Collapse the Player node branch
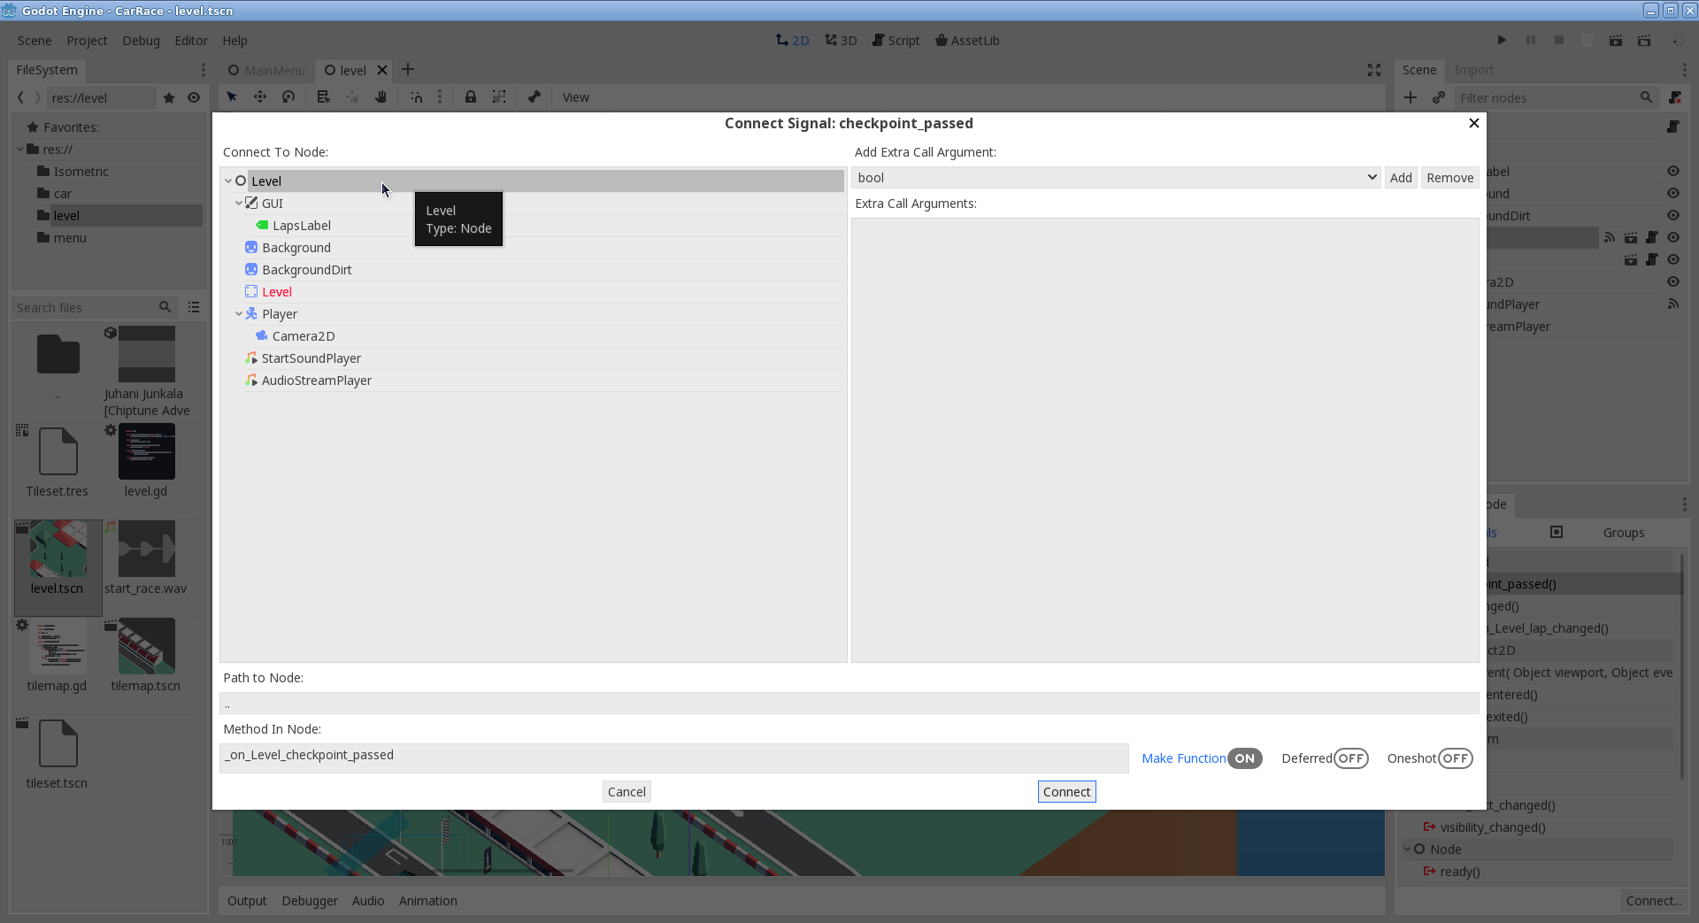Screen dimensions: 1699x923 click(239, 313)
